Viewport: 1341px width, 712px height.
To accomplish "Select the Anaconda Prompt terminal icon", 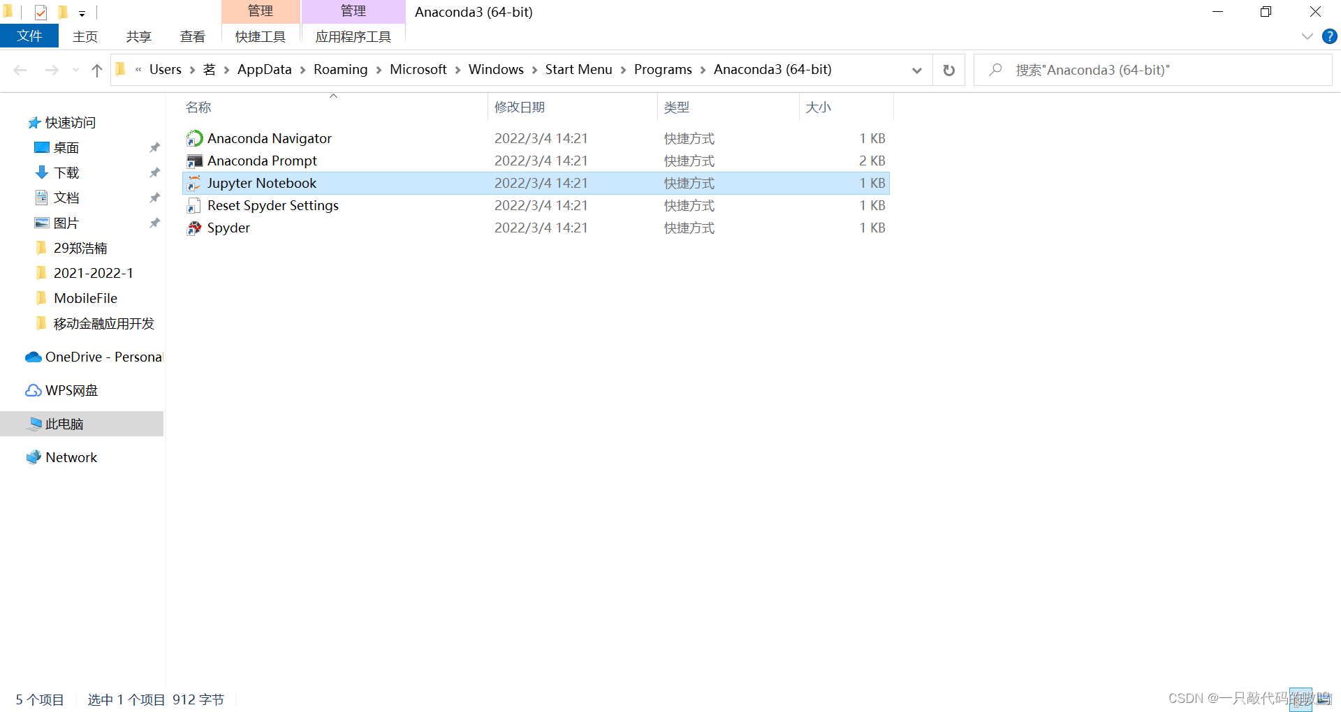I will pos(194,161).
